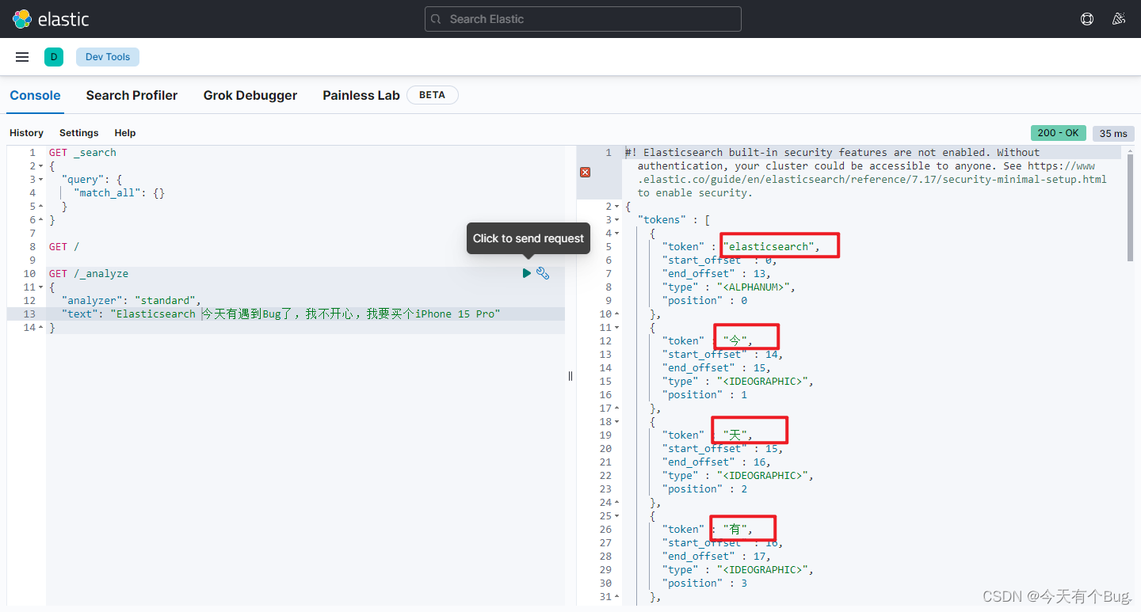The image size is (1141, 612).
Task: Open the Help life-preserver icon in the header
Action: 1086,18
